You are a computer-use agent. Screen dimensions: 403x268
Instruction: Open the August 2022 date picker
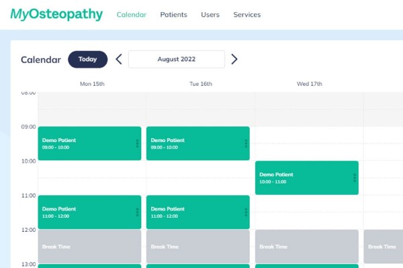pos(177,59)
